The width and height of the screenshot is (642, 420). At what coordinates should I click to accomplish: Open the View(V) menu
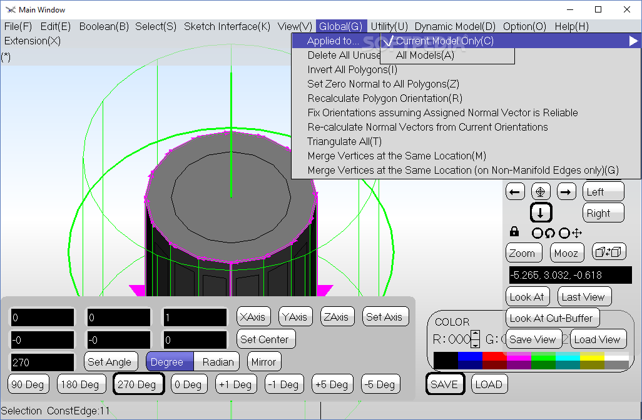295,27
